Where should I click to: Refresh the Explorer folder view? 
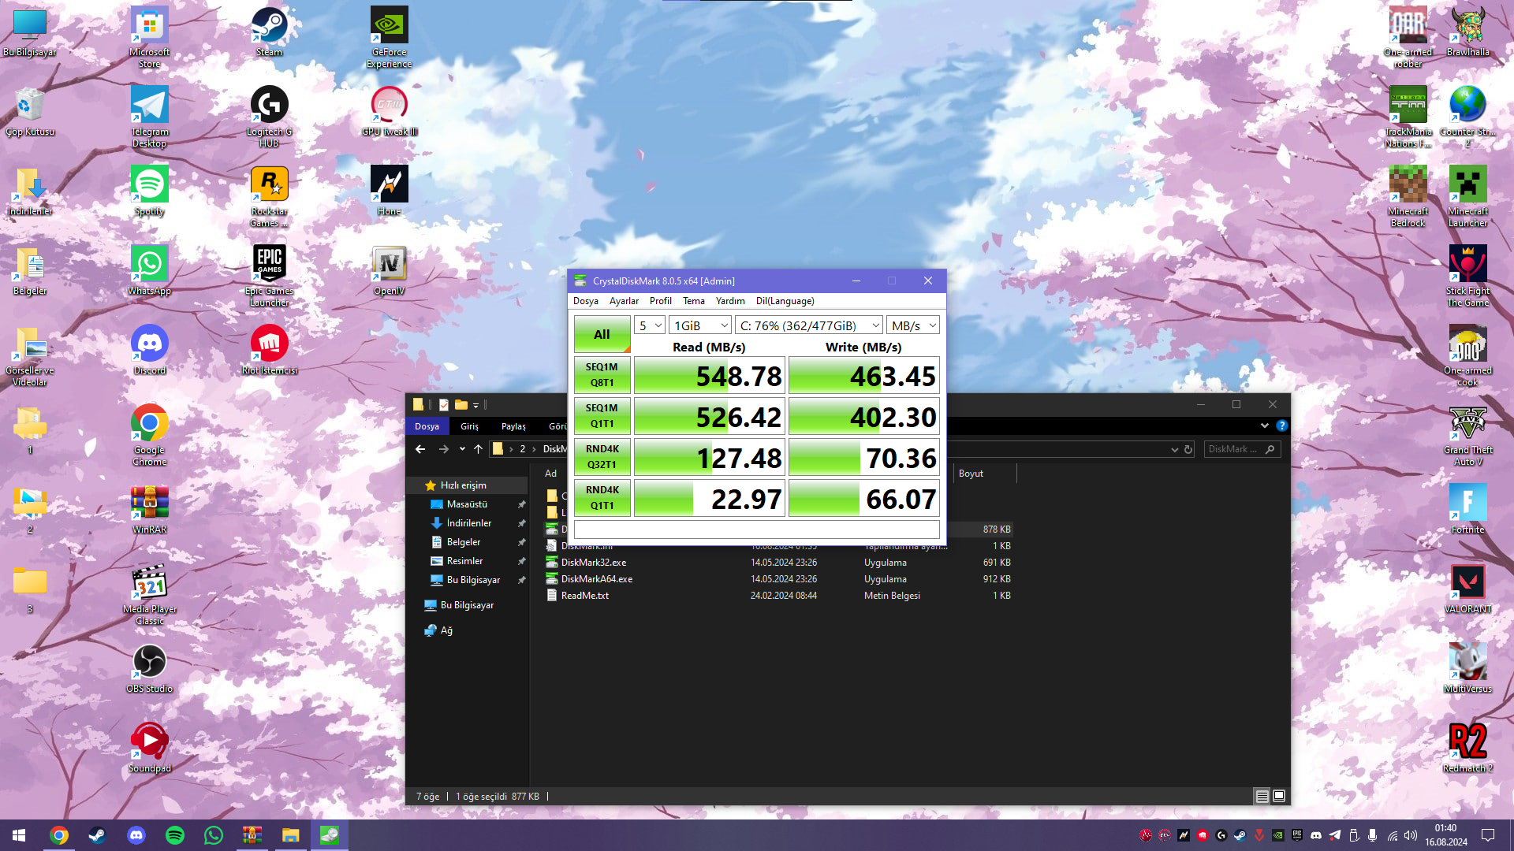coord(1188,449)
